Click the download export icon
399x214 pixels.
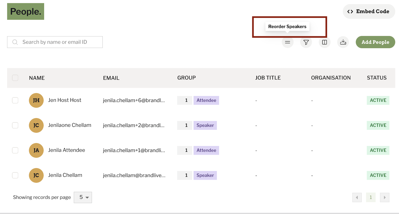tap(343, 42)
